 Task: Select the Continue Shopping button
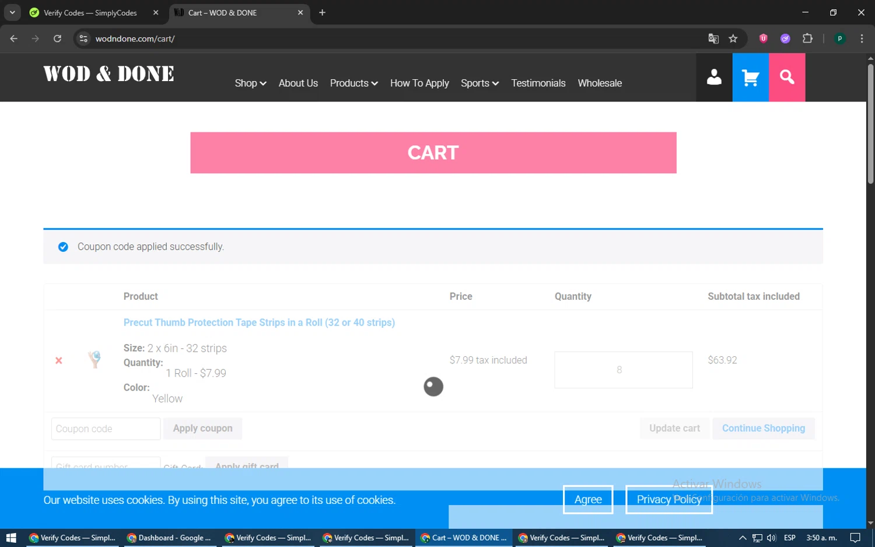[763, 428]
